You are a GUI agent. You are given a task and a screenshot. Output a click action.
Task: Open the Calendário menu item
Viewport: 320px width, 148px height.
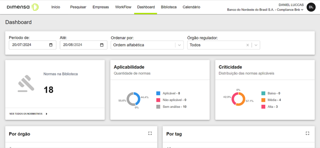click(x=191, y=7)
